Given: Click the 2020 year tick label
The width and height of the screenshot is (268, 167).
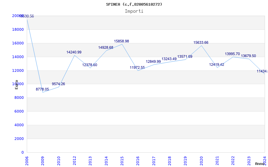Looking at the screenshot, I should click(201, 161).
